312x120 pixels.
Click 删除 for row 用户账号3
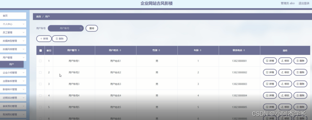(x=300, y=84)
